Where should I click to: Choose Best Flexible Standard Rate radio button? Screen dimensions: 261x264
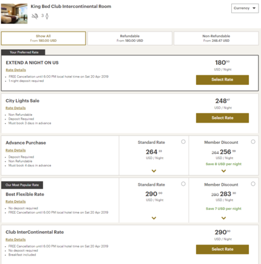(x=183, y=184)
